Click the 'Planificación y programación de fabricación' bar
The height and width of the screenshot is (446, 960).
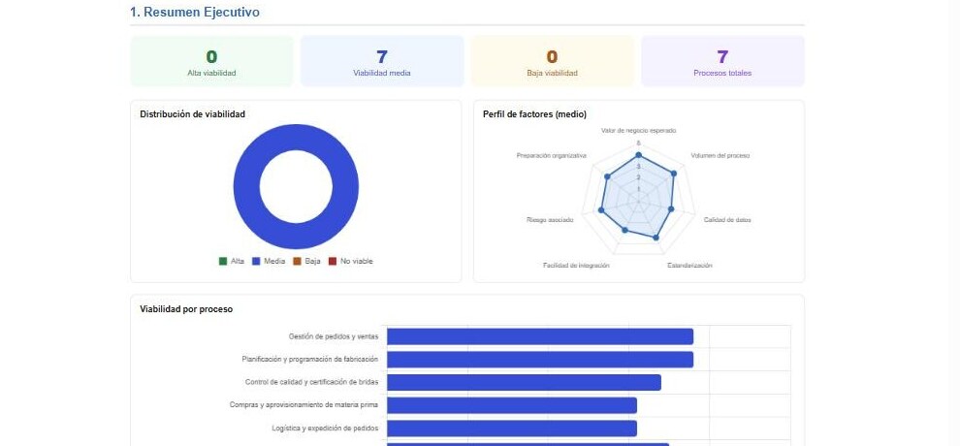click(x=540, y=359)
